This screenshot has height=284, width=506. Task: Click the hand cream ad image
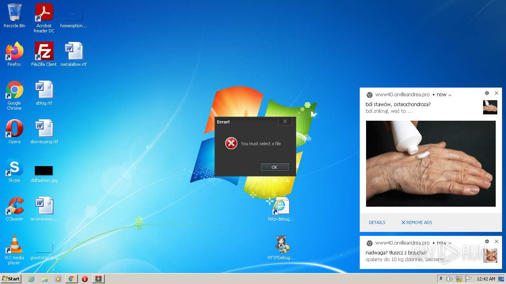point(430,164)
